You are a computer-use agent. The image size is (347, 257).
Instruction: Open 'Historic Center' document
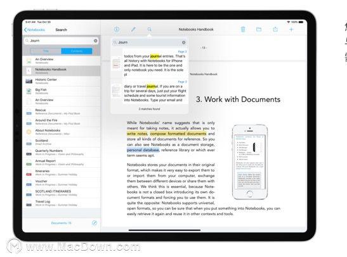point(62,81)
